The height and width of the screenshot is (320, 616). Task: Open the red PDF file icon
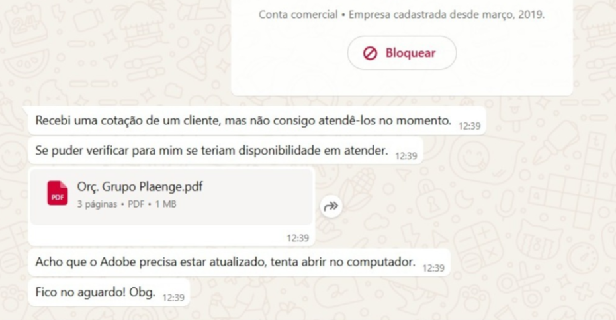point(58,193)
